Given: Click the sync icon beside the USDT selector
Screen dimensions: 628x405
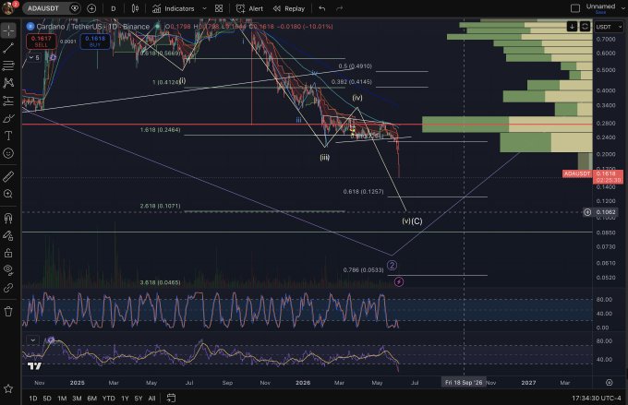Looking at the screenshot, I should tap(585, 27).
